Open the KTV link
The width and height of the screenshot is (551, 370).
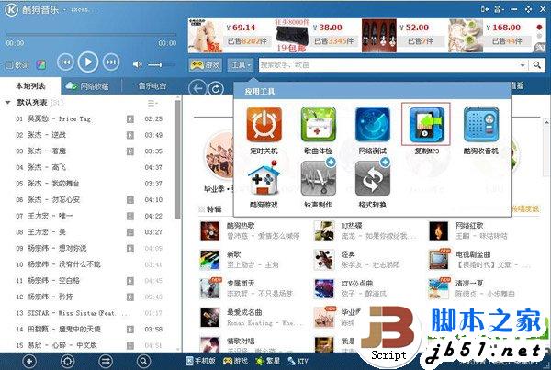[x=298, y=361]
